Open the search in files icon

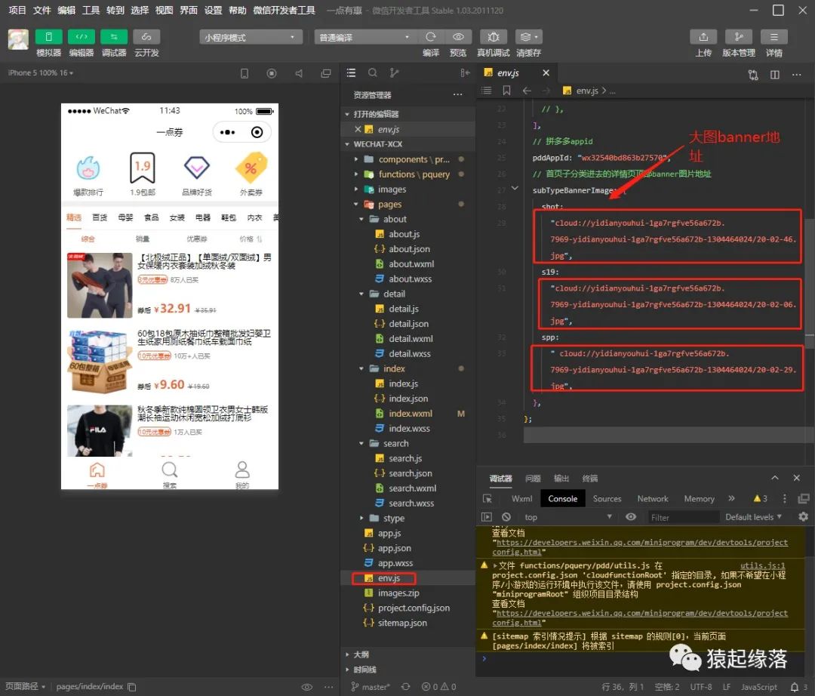[x=373, y=72]
